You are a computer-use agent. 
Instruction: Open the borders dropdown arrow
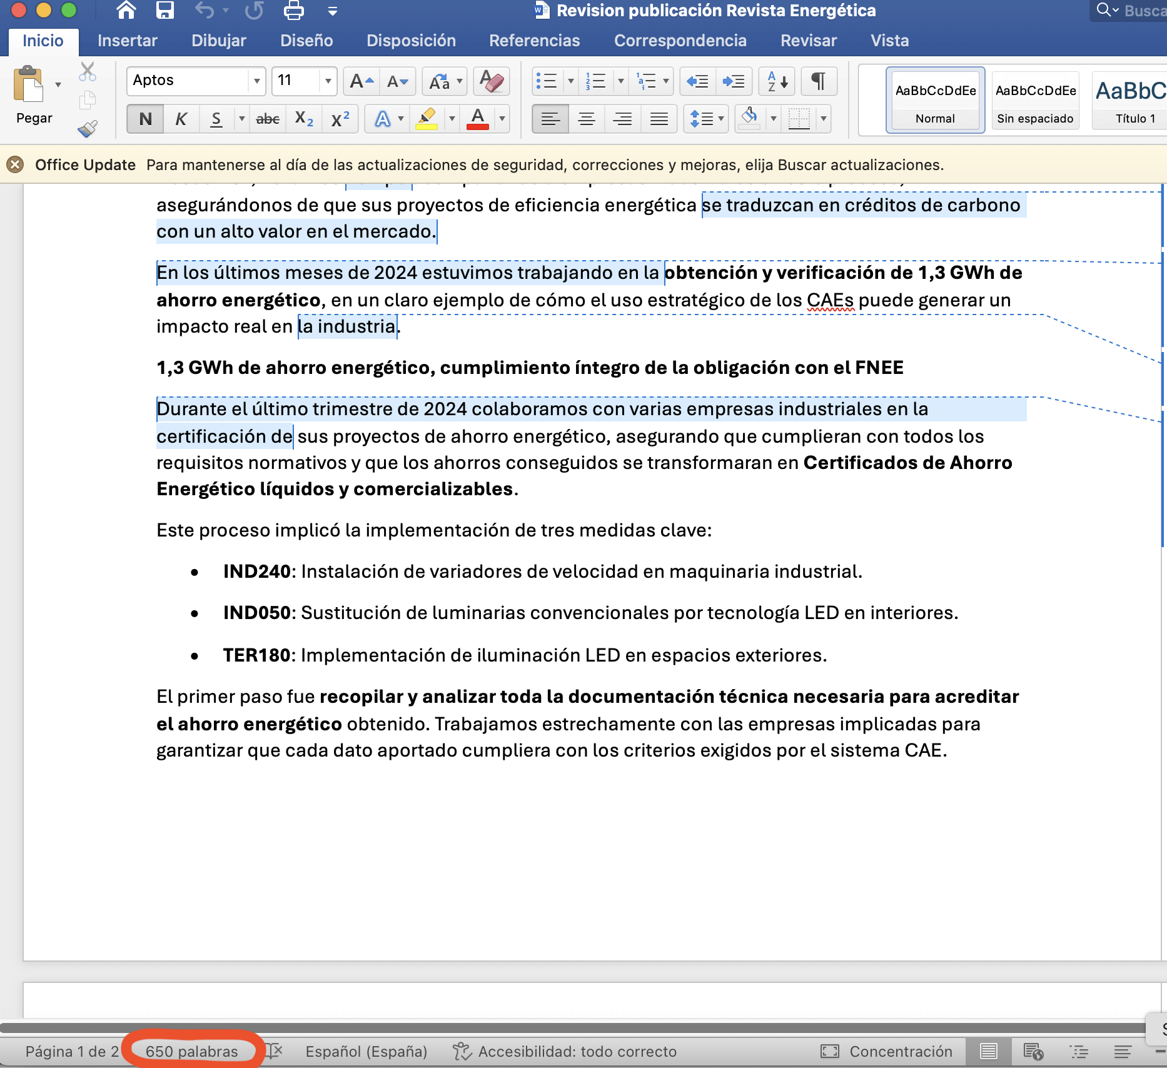[823, 119]
